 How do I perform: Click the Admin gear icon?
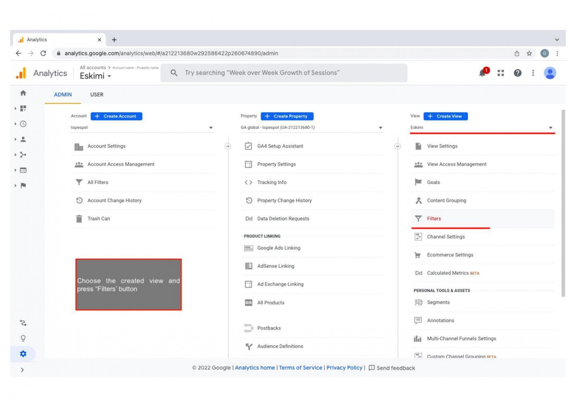coord(23,354)
